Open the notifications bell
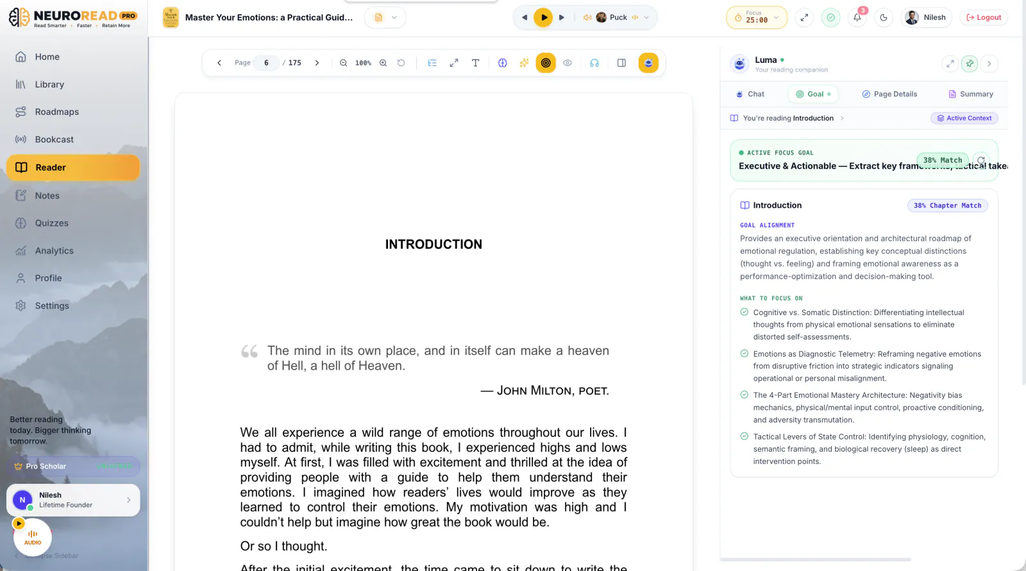Viewport: 1026px width, 571px height. click(857, 18)
